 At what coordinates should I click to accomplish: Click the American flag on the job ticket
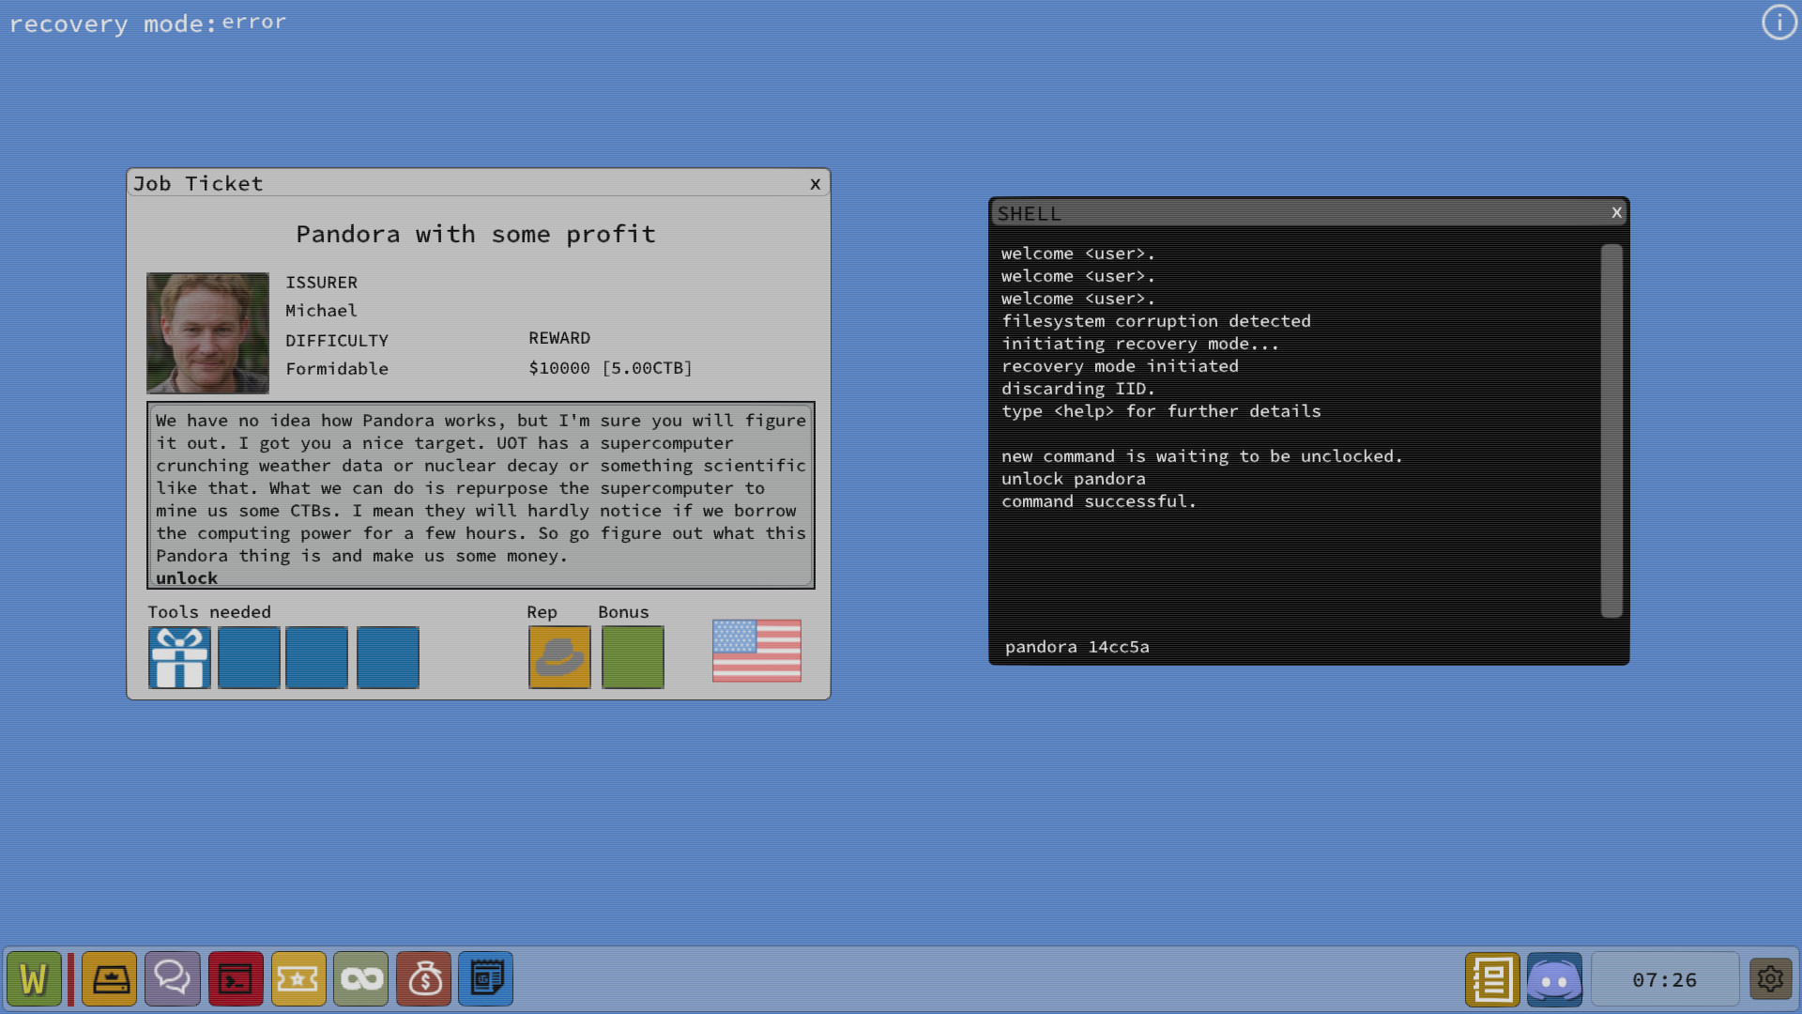(756, 653)
